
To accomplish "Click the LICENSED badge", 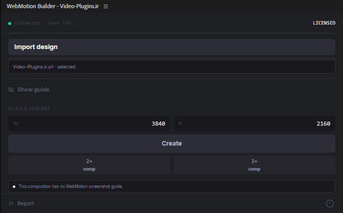I will (324, 23).
